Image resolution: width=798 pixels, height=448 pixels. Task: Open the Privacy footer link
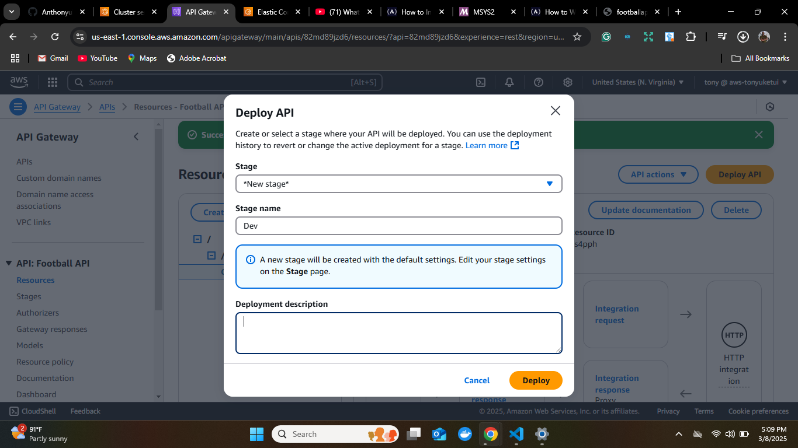coord(668,411)
